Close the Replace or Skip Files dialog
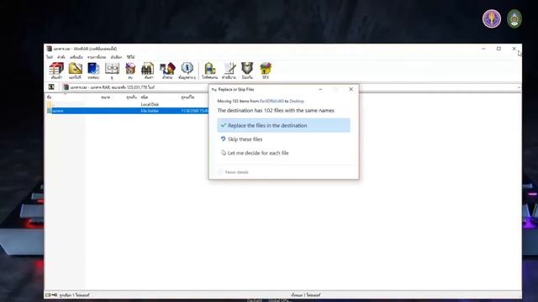Viewport: 538px width, 302px height. 351,89
